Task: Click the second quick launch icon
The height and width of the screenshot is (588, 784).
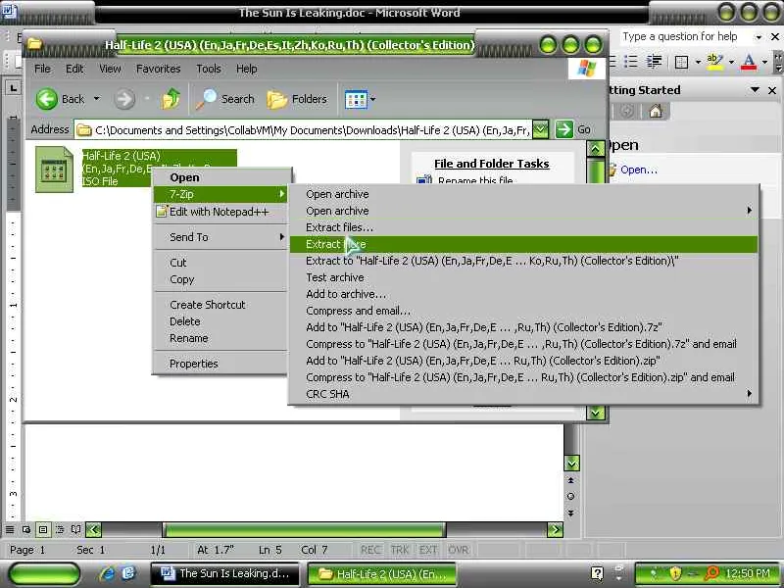Action: tap(128, 573)
